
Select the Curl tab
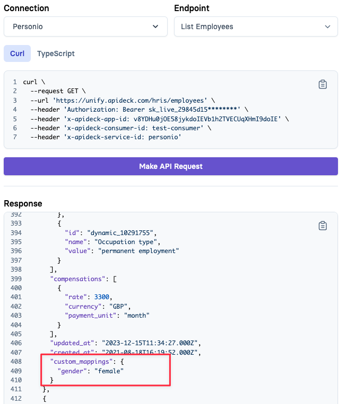pyautogui.click(x=18, y=53)
